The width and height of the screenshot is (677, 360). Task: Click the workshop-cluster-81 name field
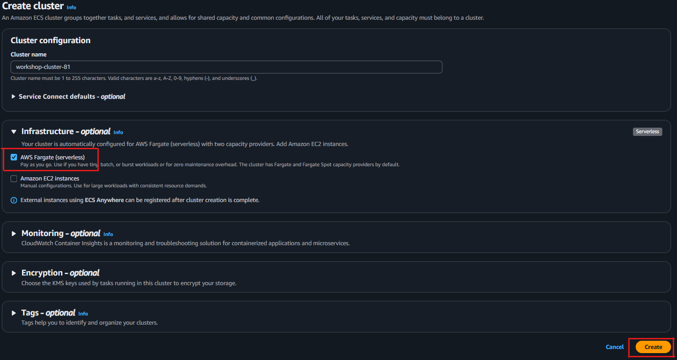pos(226,67)
